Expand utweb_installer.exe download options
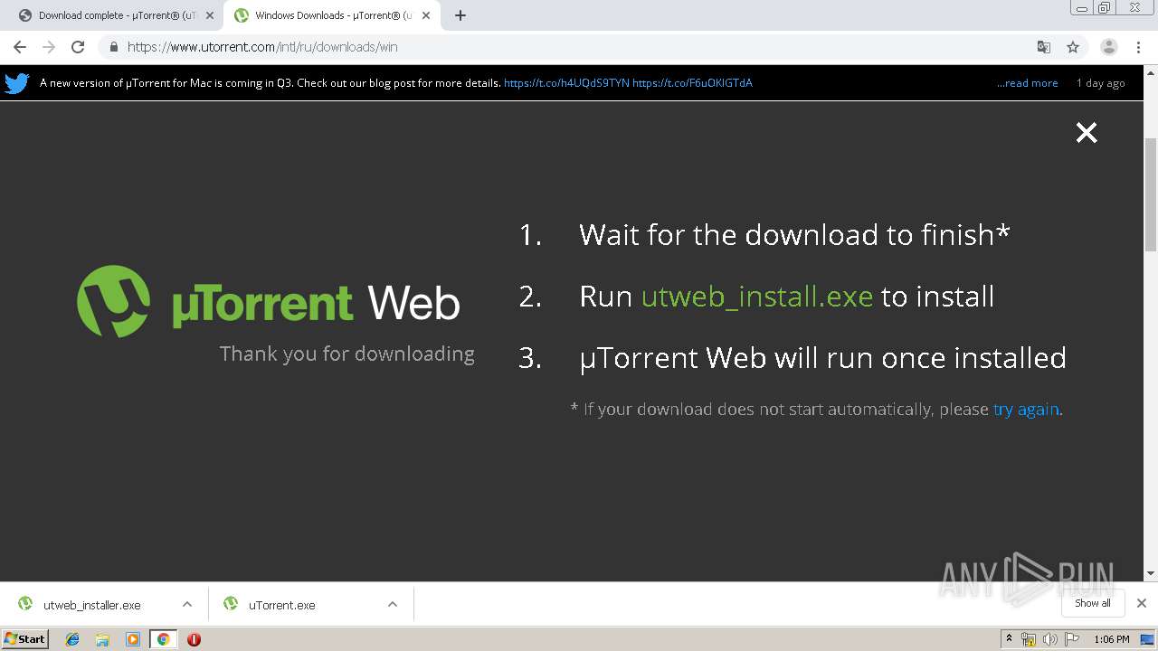The height and width of the screenshot is (651, 1158). (187, 605)
